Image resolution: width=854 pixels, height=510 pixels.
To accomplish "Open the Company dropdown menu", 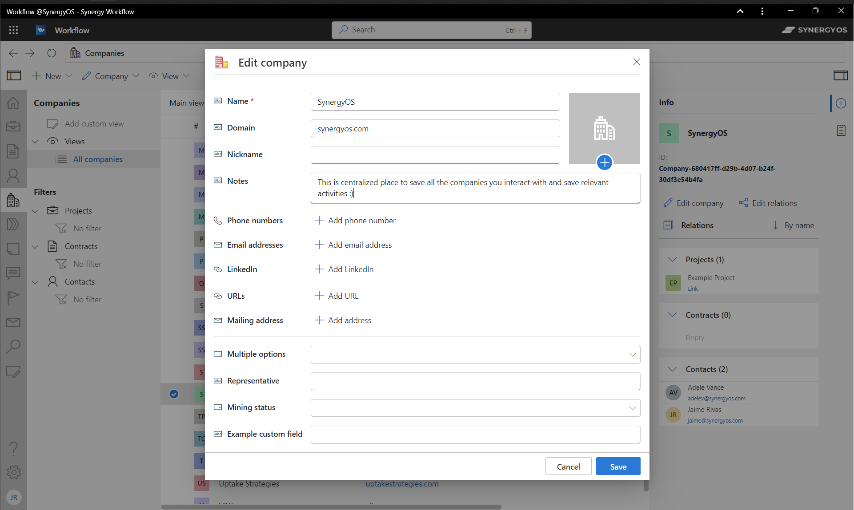I will 110,76.
